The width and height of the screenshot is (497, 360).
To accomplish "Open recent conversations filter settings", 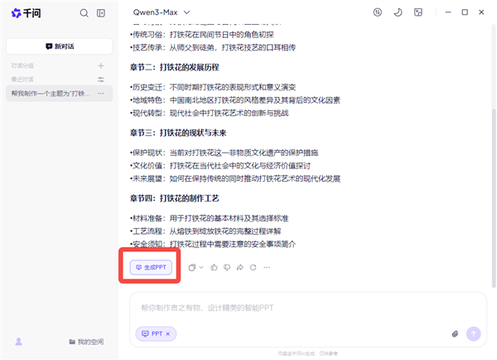I will (x=101, y=80).
